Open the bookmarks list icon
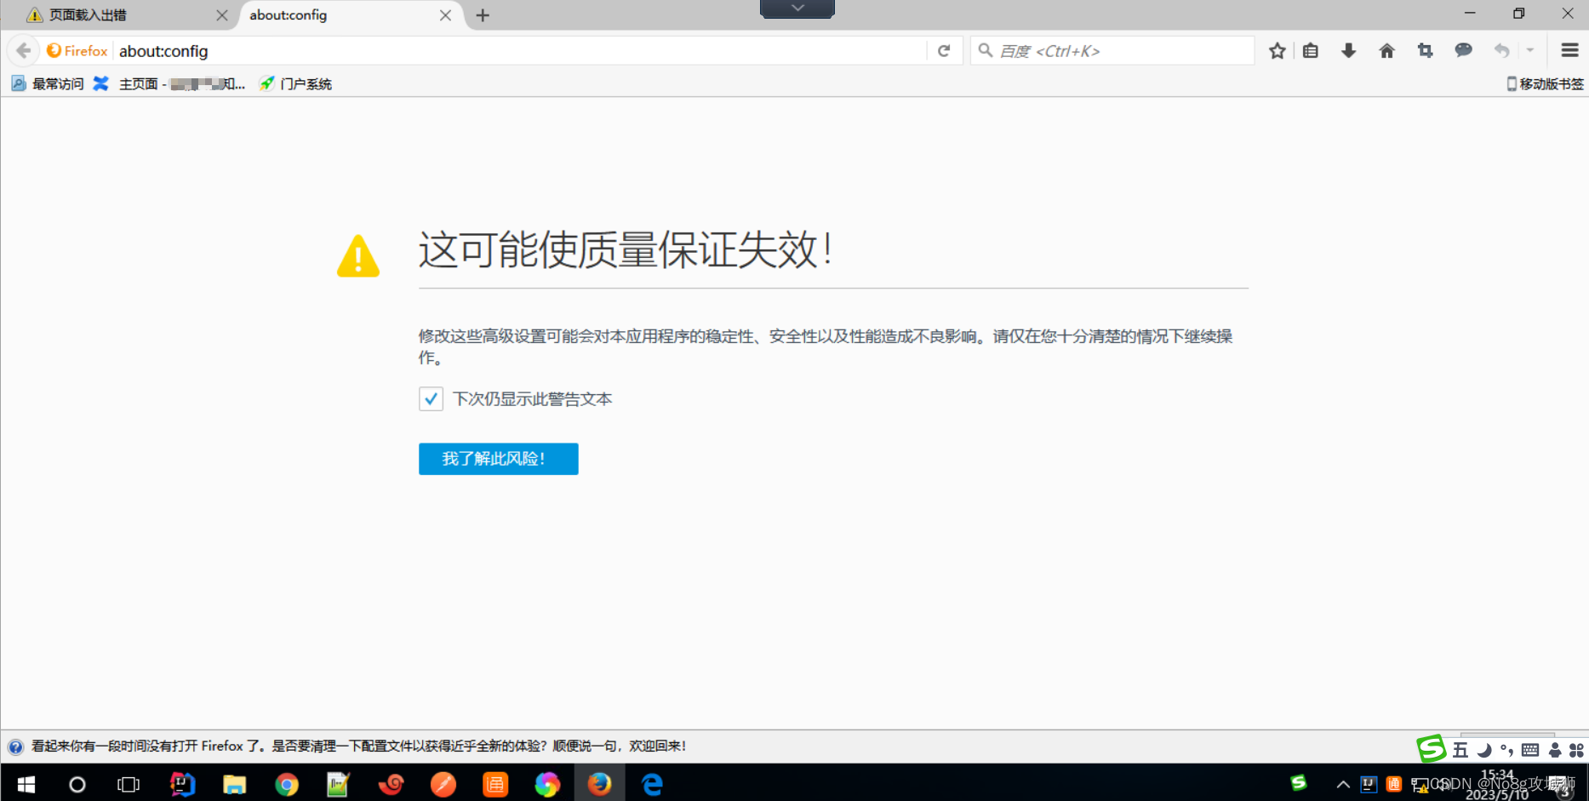Image resolution: width=1589 pixels, height=801 pixels. 1311,51
